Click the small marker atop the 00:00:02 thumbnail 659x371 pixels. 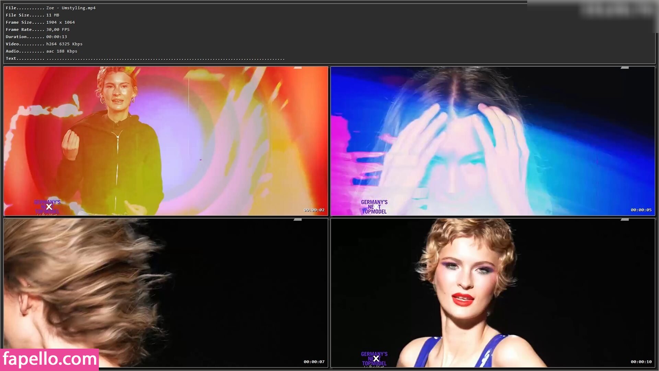[298, 68]
